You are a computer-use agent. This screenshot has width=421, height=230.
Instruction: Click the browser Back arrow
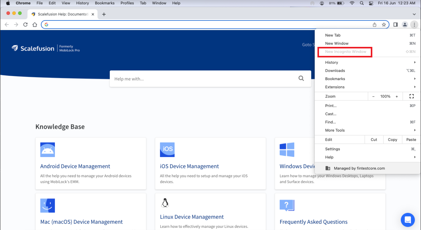[x=7, y=25]
